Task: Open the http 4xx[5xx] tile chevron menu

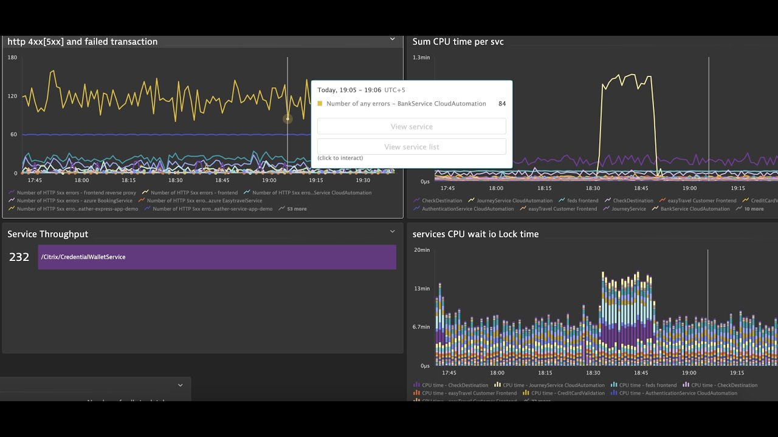Action: (392, 39)
